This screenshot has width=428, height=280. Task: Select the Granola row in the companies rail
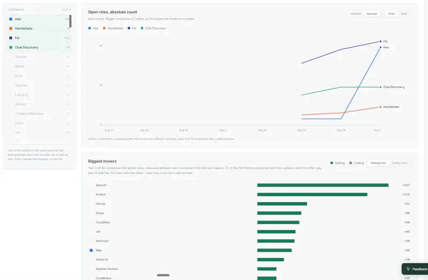pyautogui.click(x=39, y=57)
